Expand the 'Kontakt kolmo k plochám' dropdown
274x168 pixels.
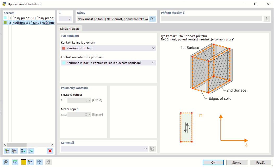click(153, 48)
